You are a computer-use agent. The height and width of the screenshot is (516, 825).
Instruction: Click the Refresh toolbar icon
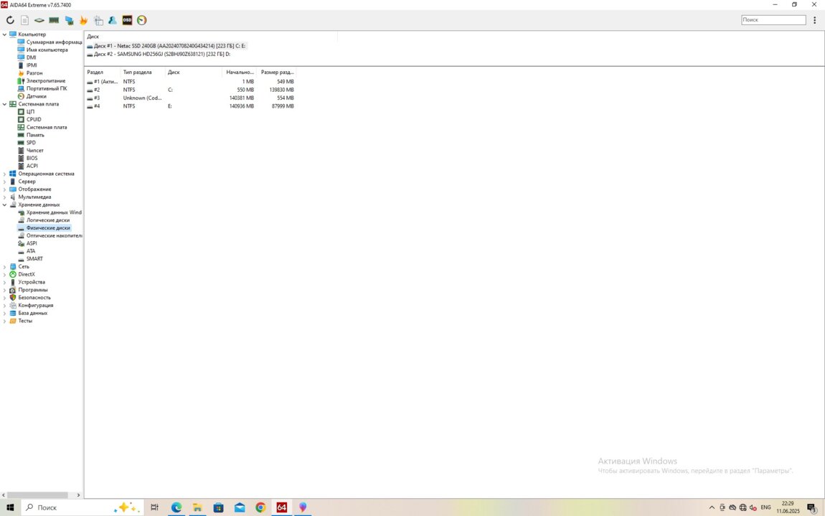click(x=10, y=20)
